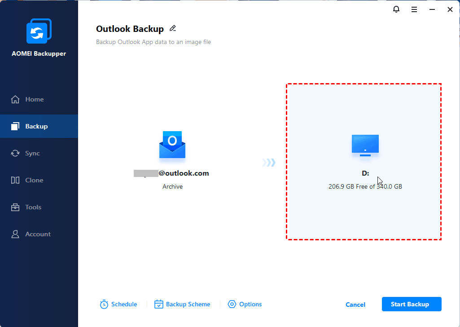Click the Sync arrows icon

15,153
